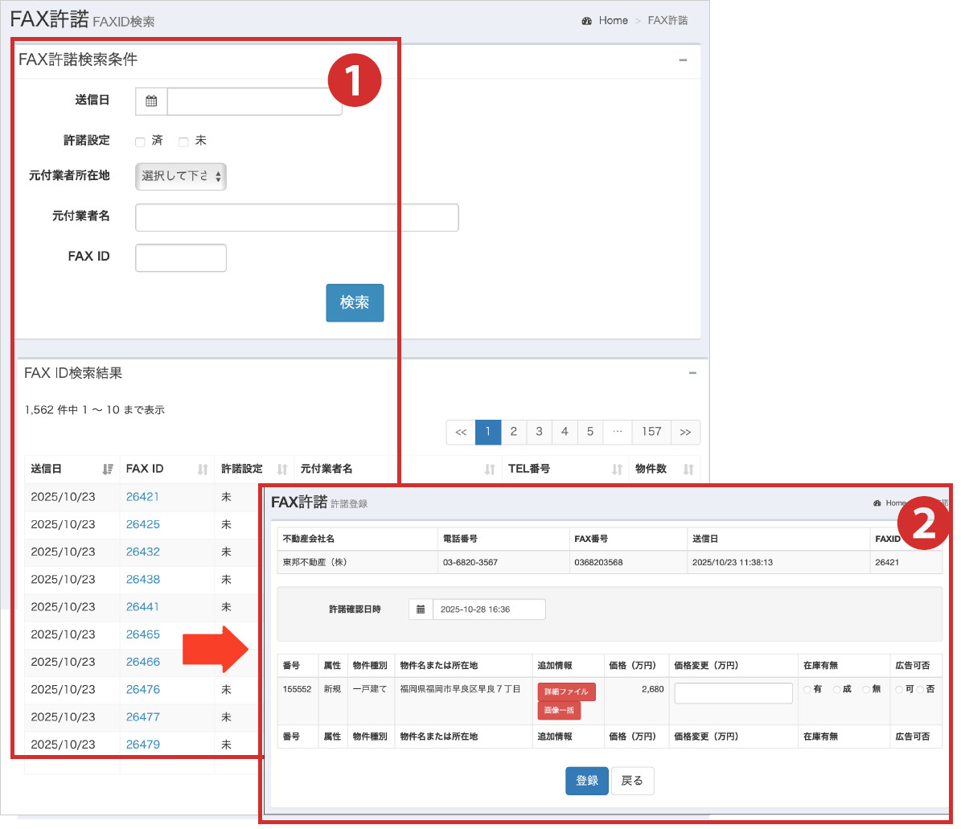Open FAX ID link 26466
The image size is (965, 829).
[x=142, y=662]
